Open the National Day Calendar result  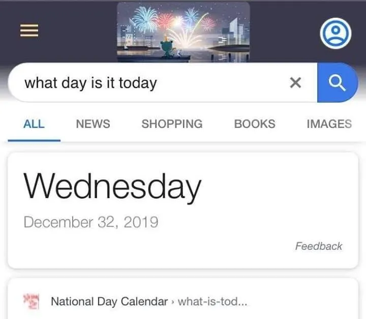click(109, 302)
